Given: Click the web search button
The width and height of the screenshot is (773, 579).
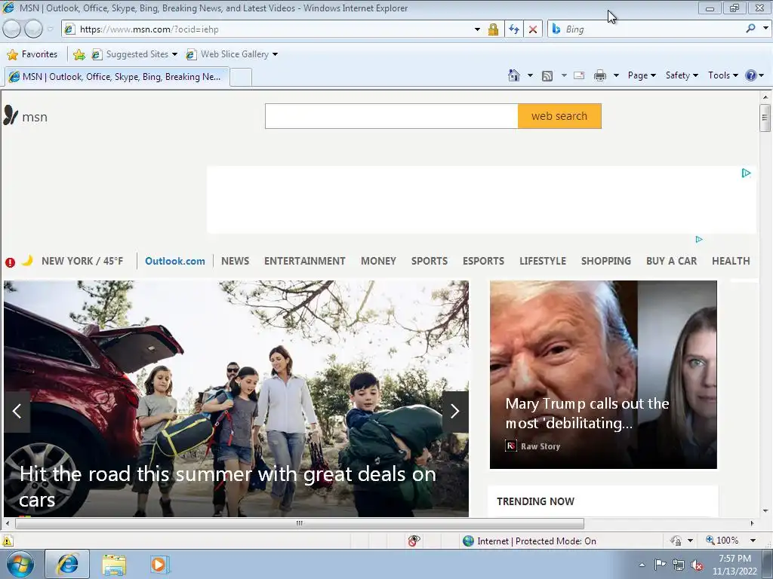Looking at the screenshot, I should pos(559,116).
